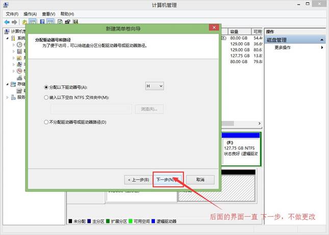Open the 操作(A) menu

pyautogui.click(x=30, y=14)
